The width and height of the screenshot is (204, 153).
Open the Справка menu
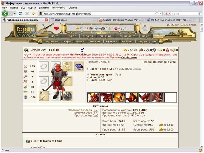coord(72,8)
